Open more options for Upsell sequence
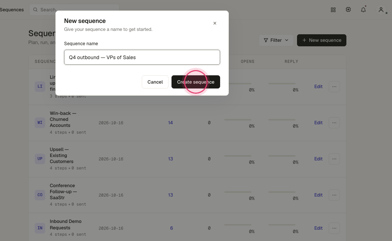This screenshot has height=241, width=392. (x=334, y=159)
